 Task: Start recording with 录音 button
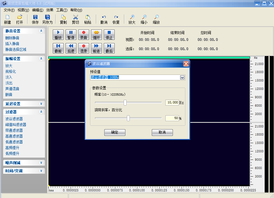84,35
